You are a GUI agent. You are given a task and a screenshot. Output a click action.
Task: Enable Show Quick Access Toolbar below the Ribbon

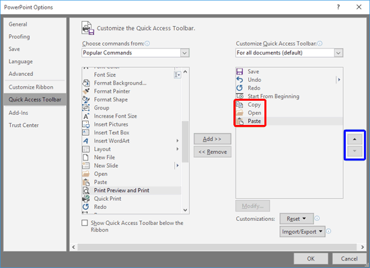(85, 223)
